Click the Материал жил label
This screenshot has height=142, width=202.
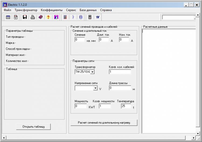tap(16, 55)
